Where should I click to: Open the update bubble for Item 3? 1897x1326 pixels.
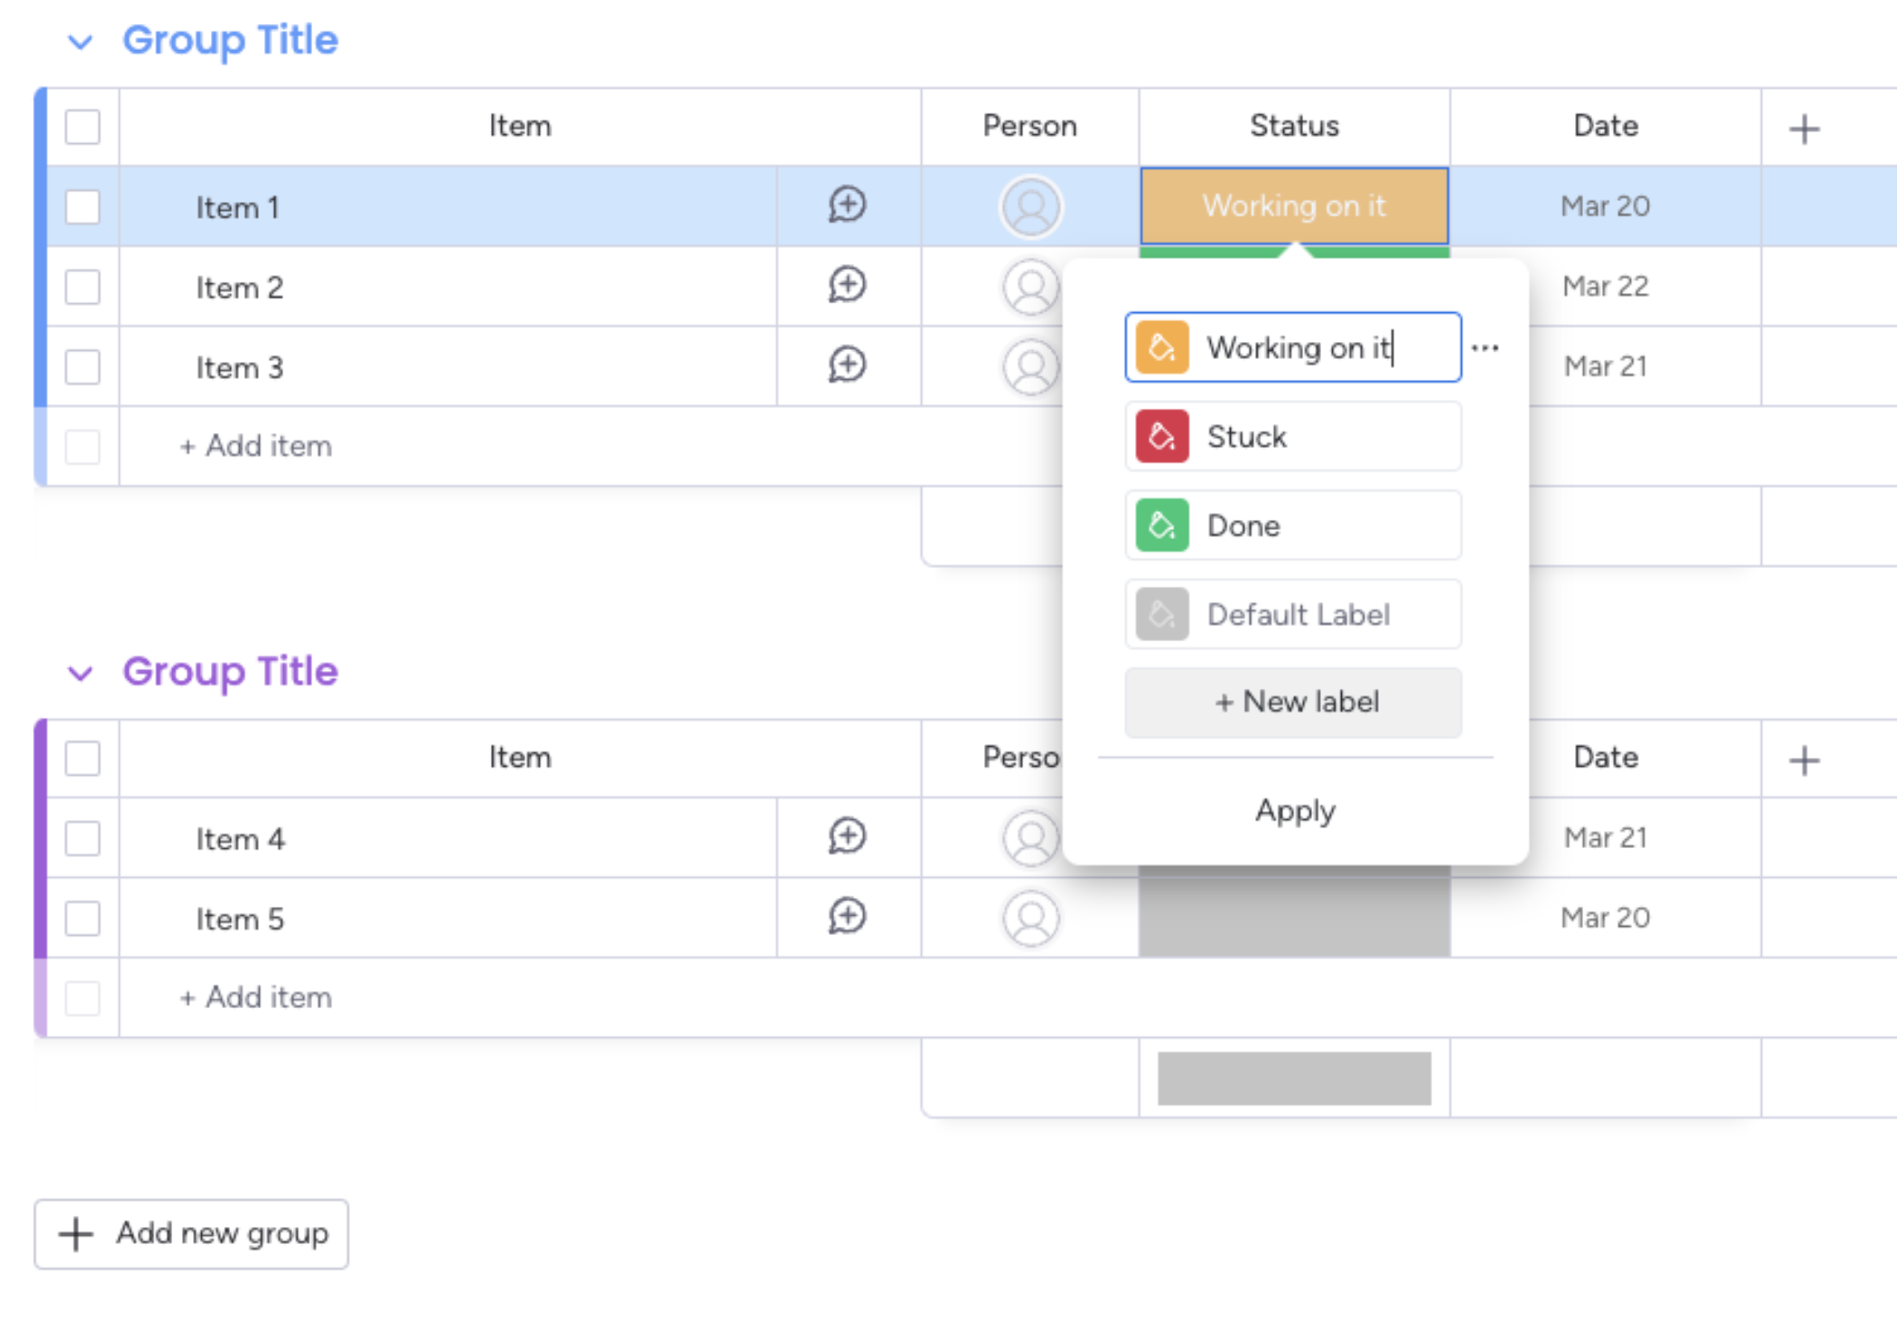tap(847, 365)
